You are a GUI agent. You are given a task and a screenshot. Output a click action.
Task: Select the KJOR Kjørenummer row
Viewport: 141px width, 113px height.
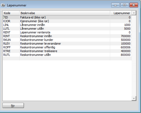(x=67, y=21)
